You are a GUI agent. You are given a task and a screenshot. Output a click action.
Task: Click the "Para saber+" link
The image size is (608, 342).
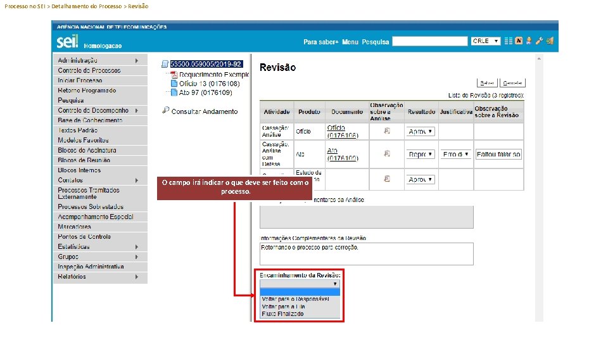[x=321, y=42]
